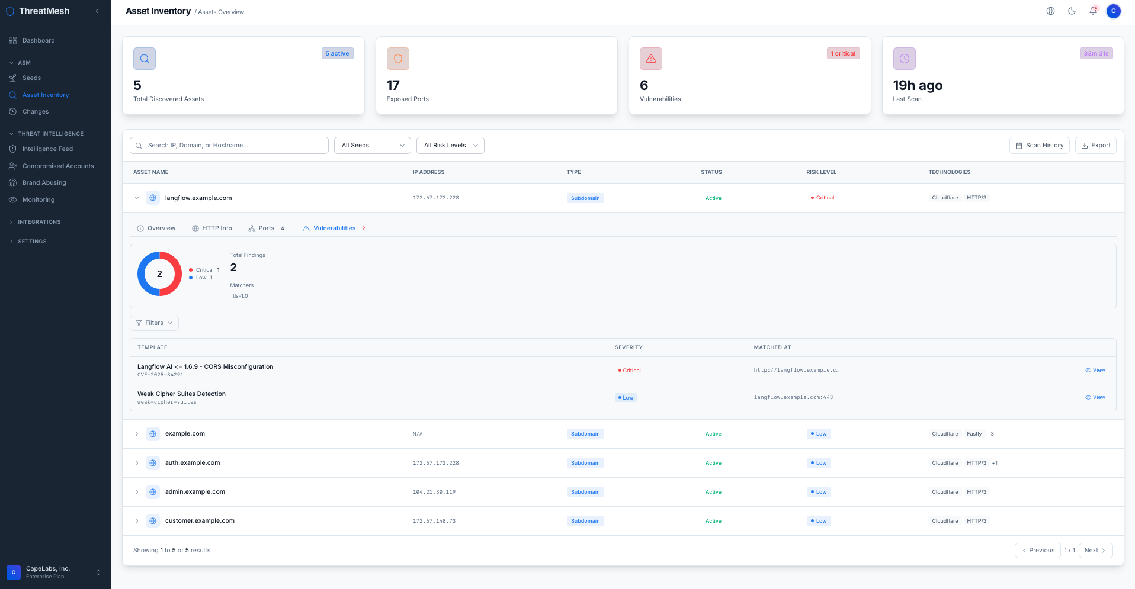1135x589 pixels.
Task: Click the Export button
Action: (x=1095, y=145)
